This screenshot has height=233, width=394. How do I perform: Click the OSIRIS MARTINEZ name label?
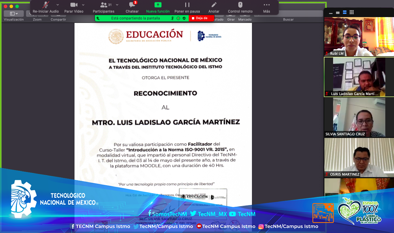[x=345, y=174]
